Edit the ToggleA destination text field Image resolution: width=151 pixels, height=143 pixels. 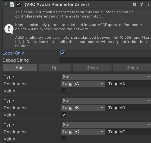129,84
